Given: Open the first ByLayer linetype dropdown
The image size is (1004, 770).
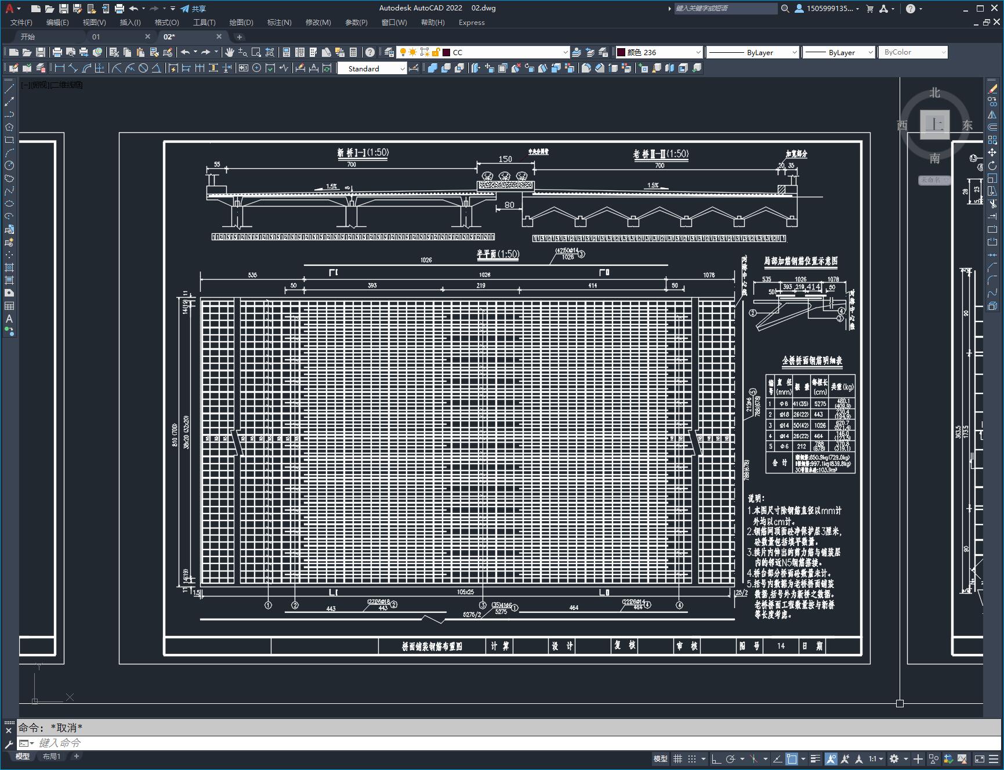Looking at the screenshot, I should [x=794, y=52].
